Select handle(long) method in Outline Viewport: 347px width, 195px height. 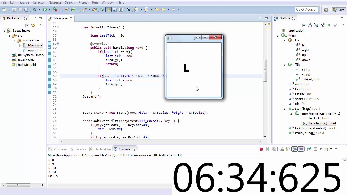pyautogui.click(x=322, y=123)
